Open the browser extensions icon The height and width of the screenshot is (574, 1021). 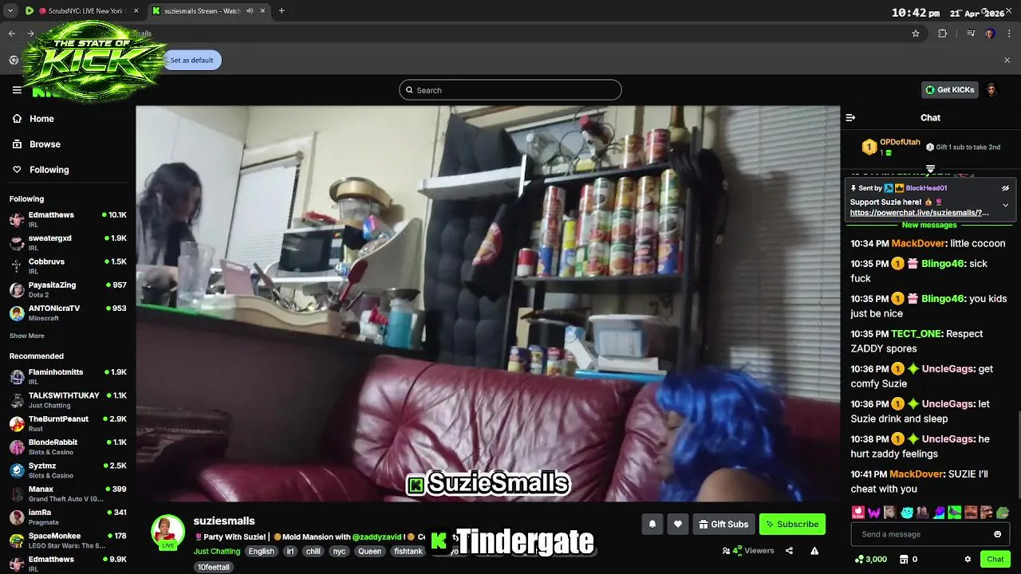(x=943, y=33)
